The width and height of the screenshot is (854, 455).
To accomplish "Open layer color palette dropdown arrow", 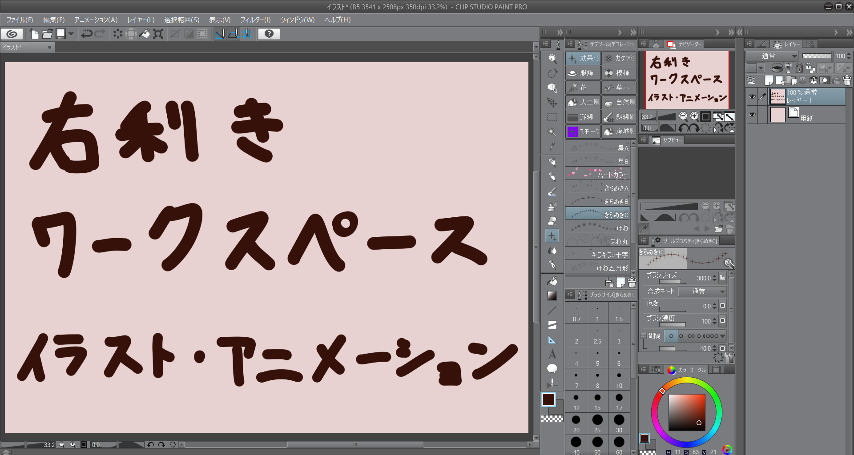I will pyautogui.click(x=761, y=68).
